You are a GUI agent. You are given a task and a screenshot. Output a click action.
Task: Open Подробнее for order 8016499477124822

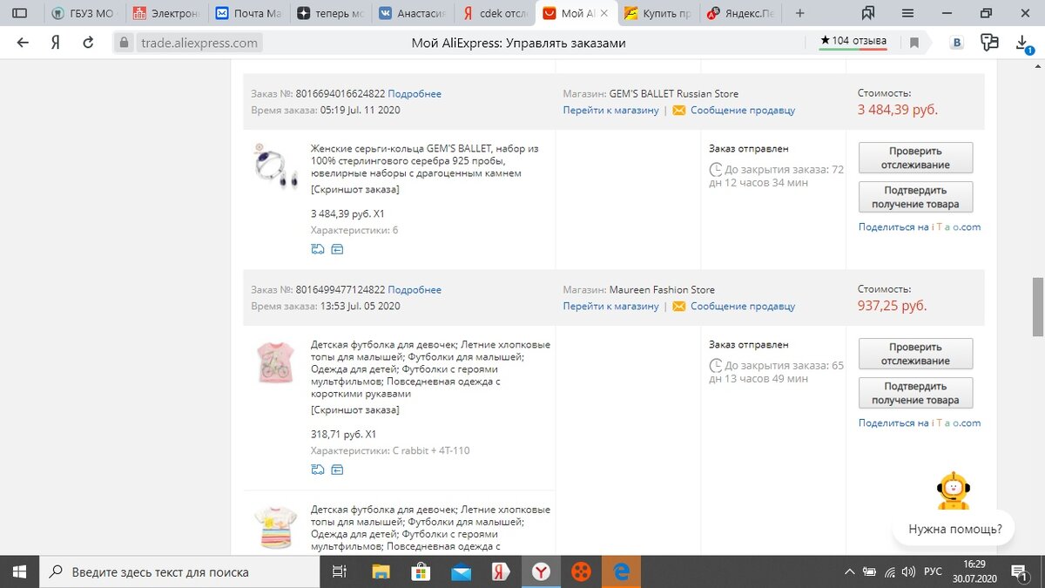415,290
